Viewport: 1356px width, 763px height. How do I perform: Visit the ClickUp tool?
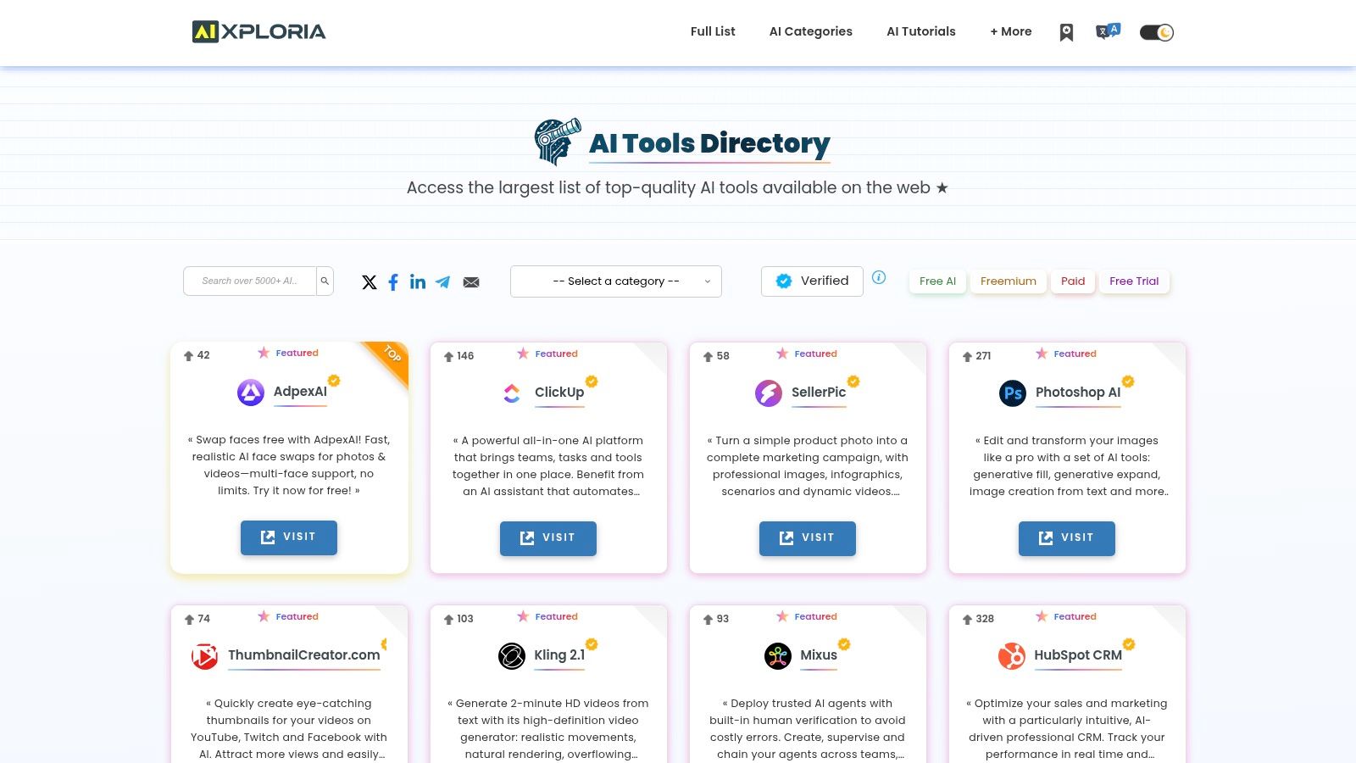[x=548, y=538]
